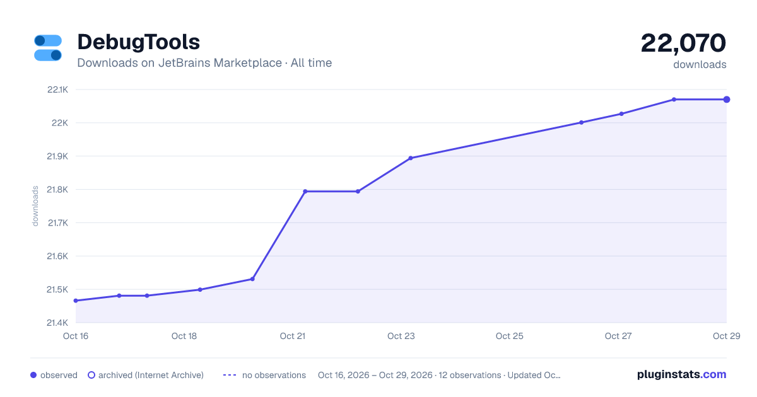Click the Oct 21 x-axis label

tap(293, 336)
